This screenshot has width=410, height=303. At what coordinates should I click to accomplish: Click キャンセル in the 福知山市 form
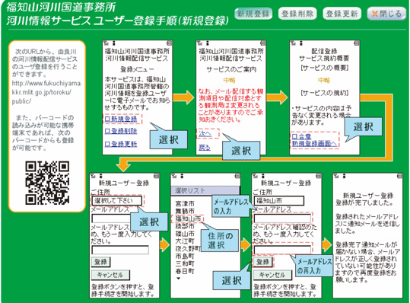point(272,275)
